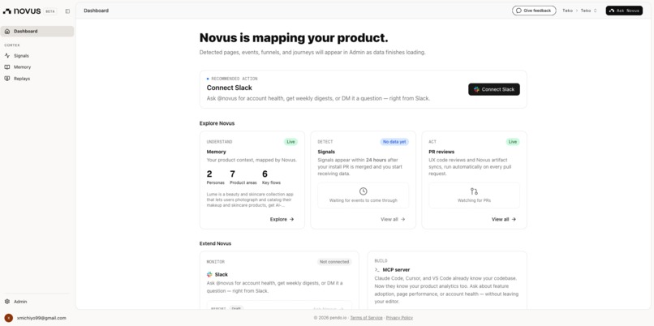Click the Explore link in Memory card
Screen dimensions: 654x326
pyautogui.click(x=282, y=219)
